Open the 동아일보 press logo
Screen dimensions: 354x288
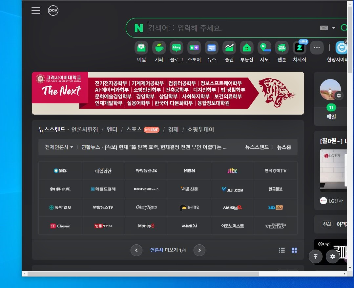pyautogui.click(x=60, y=207)
